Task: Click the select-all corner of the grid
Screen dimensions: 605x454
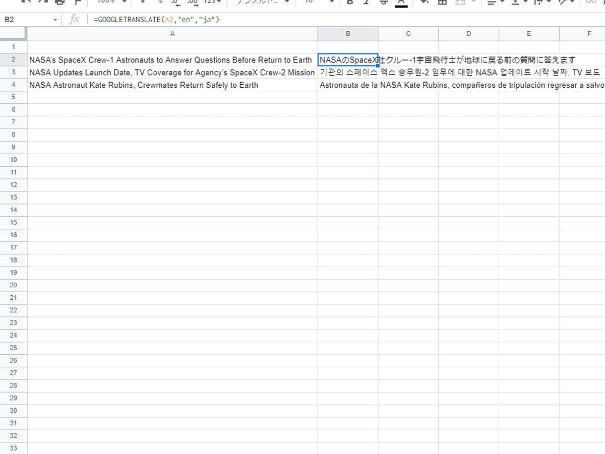Action: point(13,33)
